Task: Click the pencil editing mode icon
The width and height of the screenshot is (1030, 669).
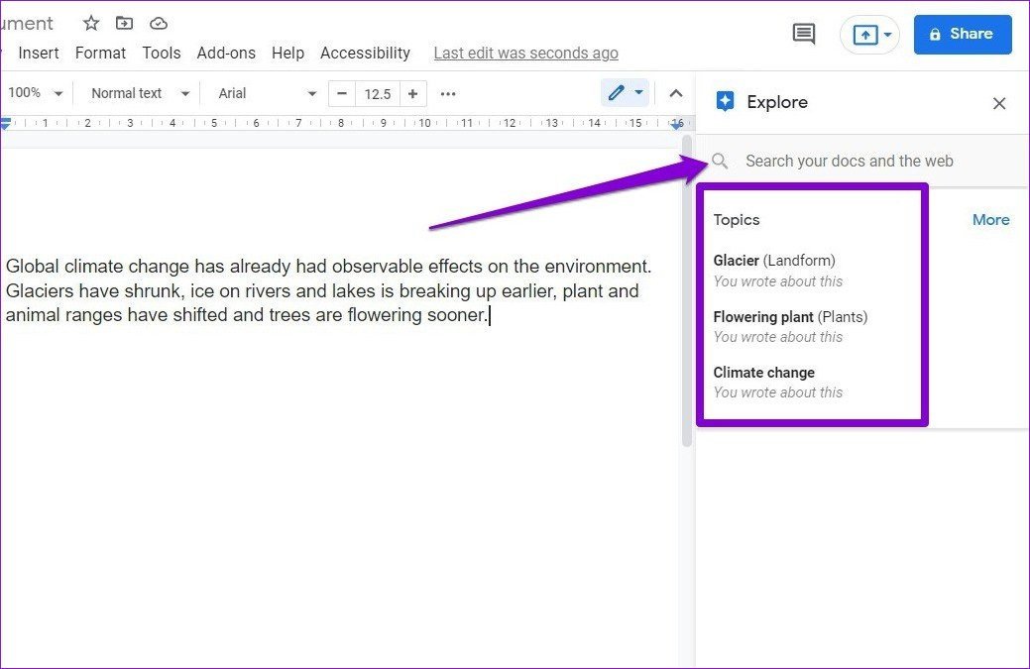Action: coord(618,92)
